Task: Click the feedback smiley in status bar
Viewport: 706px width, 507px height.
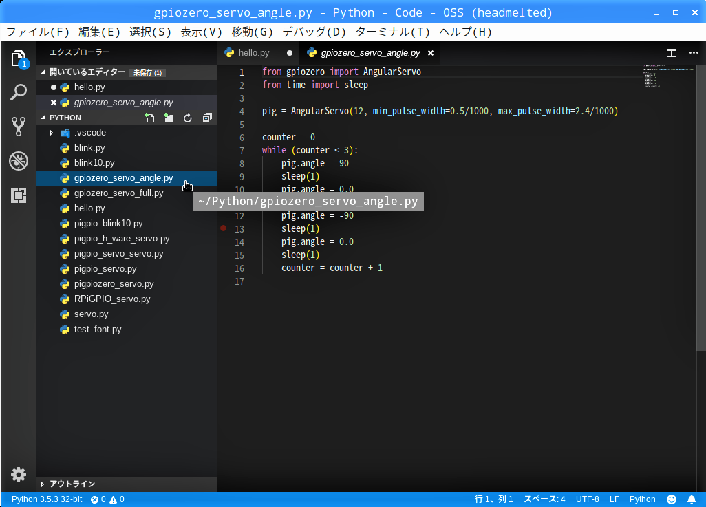Action: pyautogui.click(x=672, y=499)
